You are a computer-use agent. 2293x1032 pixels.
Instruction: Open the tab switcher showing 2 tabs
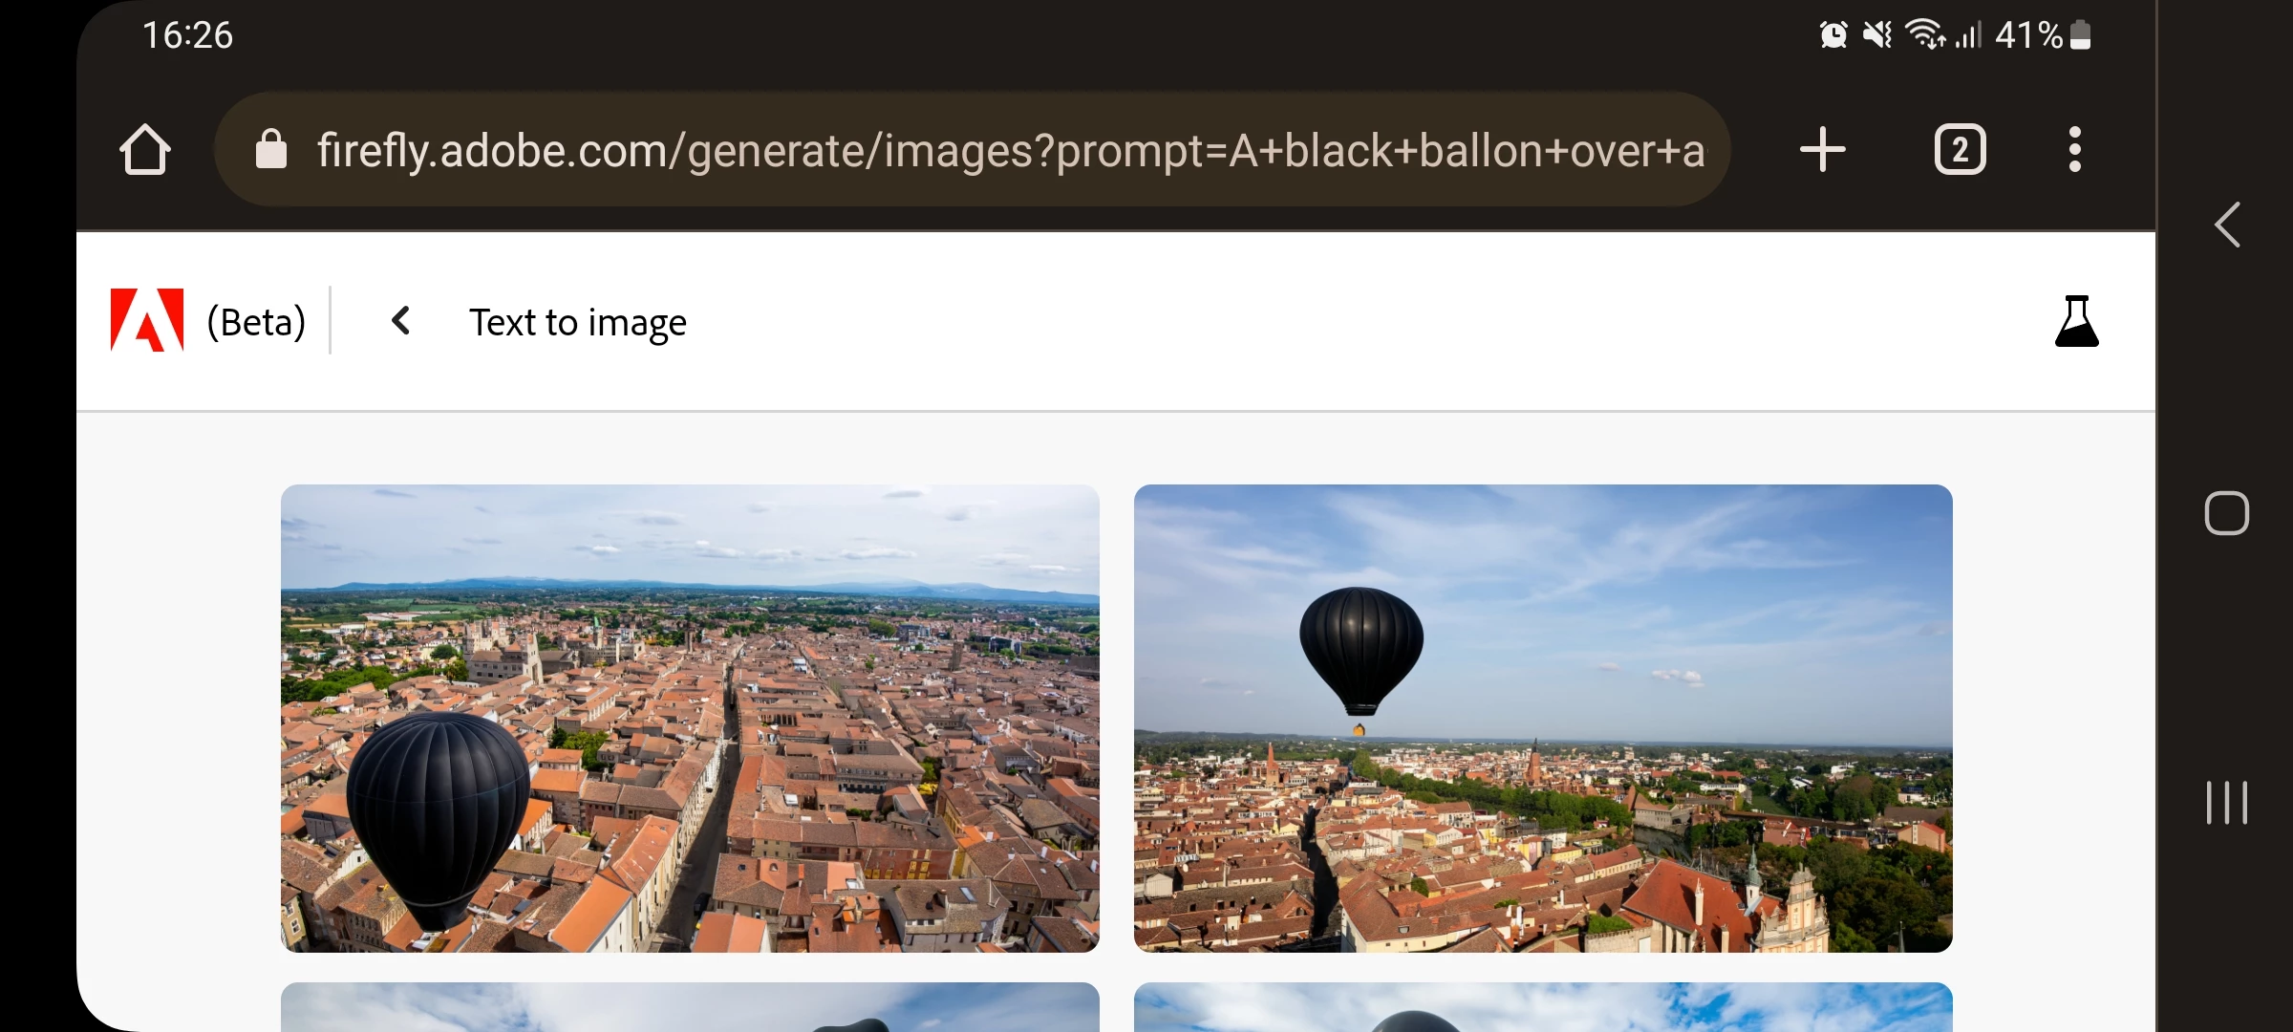click(1960, 150)
